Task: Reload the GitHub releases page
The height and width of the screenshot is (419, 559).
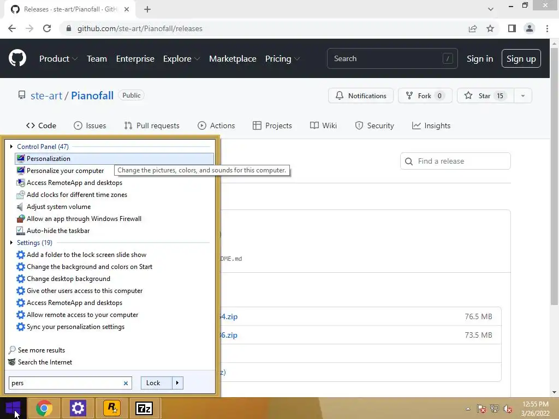Action: pos(47,28)
